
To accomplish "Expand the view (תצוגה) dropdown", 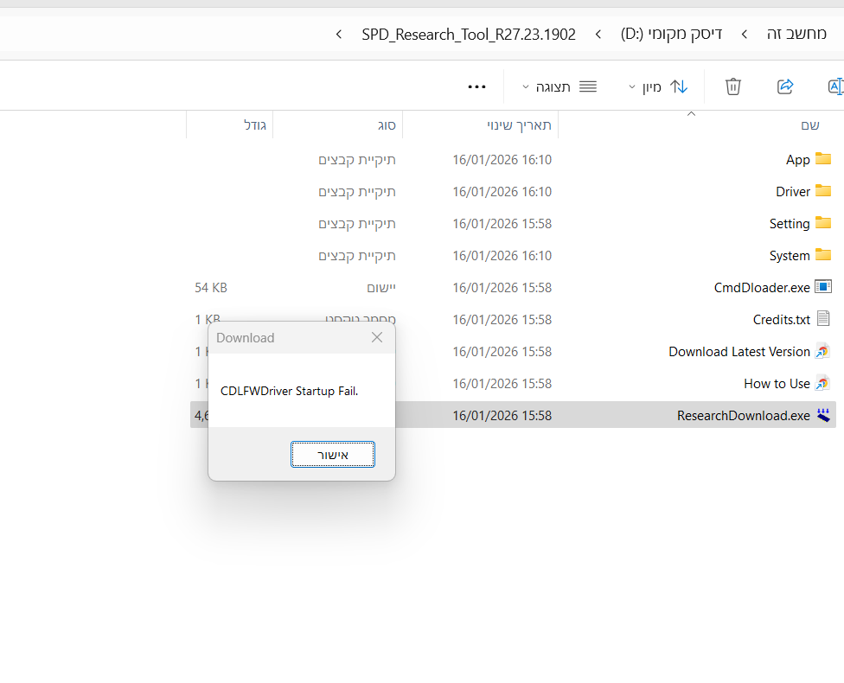I will 559,86.
